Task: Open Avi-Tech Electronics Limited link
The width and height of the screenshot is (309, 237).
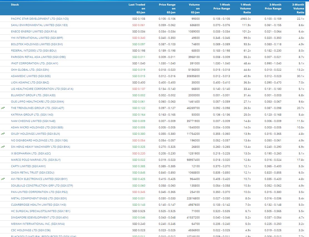Action: (x=39, y=179)
